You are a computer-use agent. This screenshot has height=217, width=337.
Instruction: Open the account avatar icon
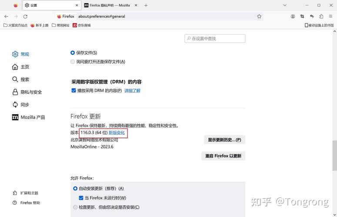click(293, 16)
